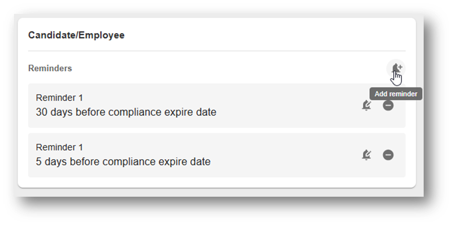Click Reminder 1 label above 5 days text
The width and height of the screenshot is (452, 225).
point(59,147)
